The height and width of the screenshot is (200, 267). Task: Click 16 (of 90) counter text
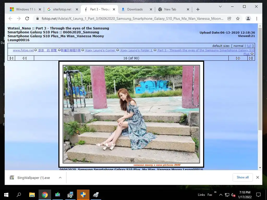pos(131,58)
